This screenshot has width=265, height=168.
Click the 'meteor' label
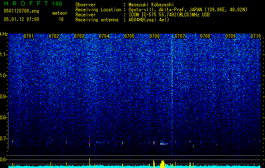pyautogui.click(x=60, y=13)
